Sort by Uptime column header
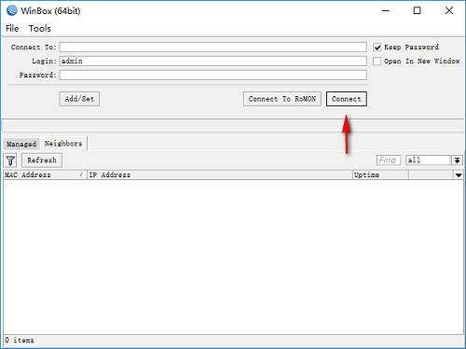This screenshot has height=349, width=466. [x=380, y=175]
